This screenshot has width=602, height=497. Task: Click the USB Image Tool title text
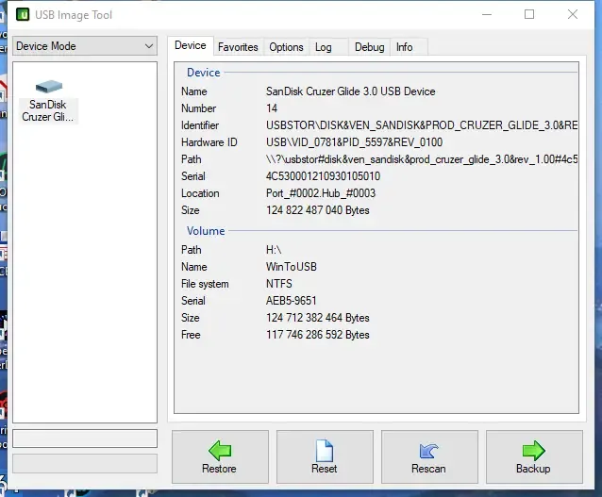[x=74, y=15]
